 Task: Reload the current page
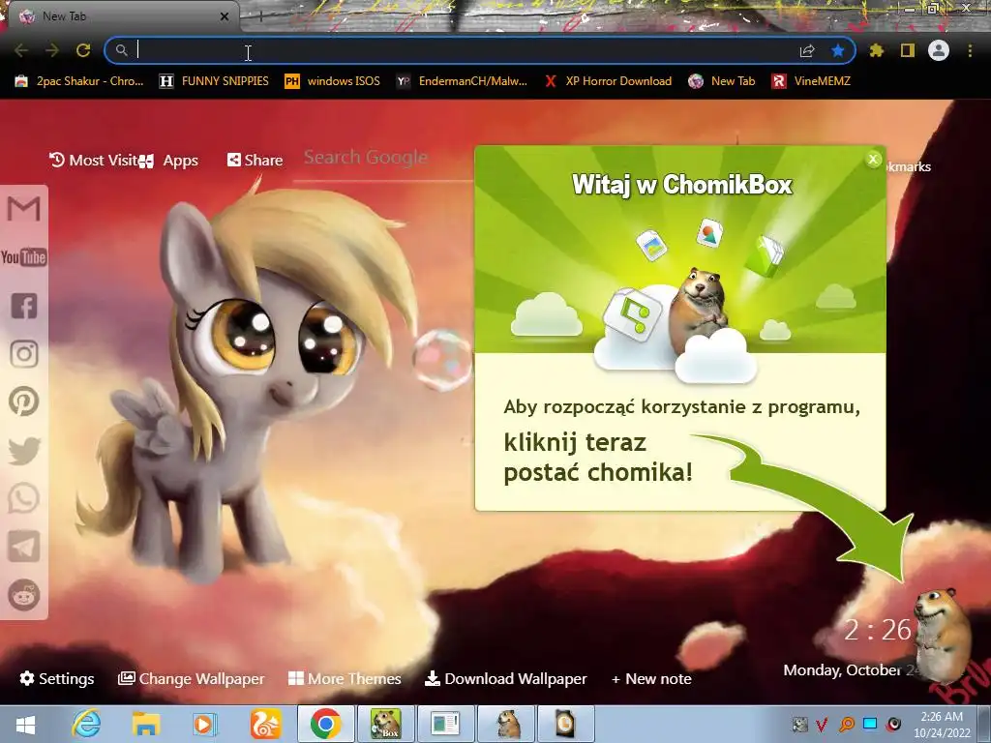(83, 50)
